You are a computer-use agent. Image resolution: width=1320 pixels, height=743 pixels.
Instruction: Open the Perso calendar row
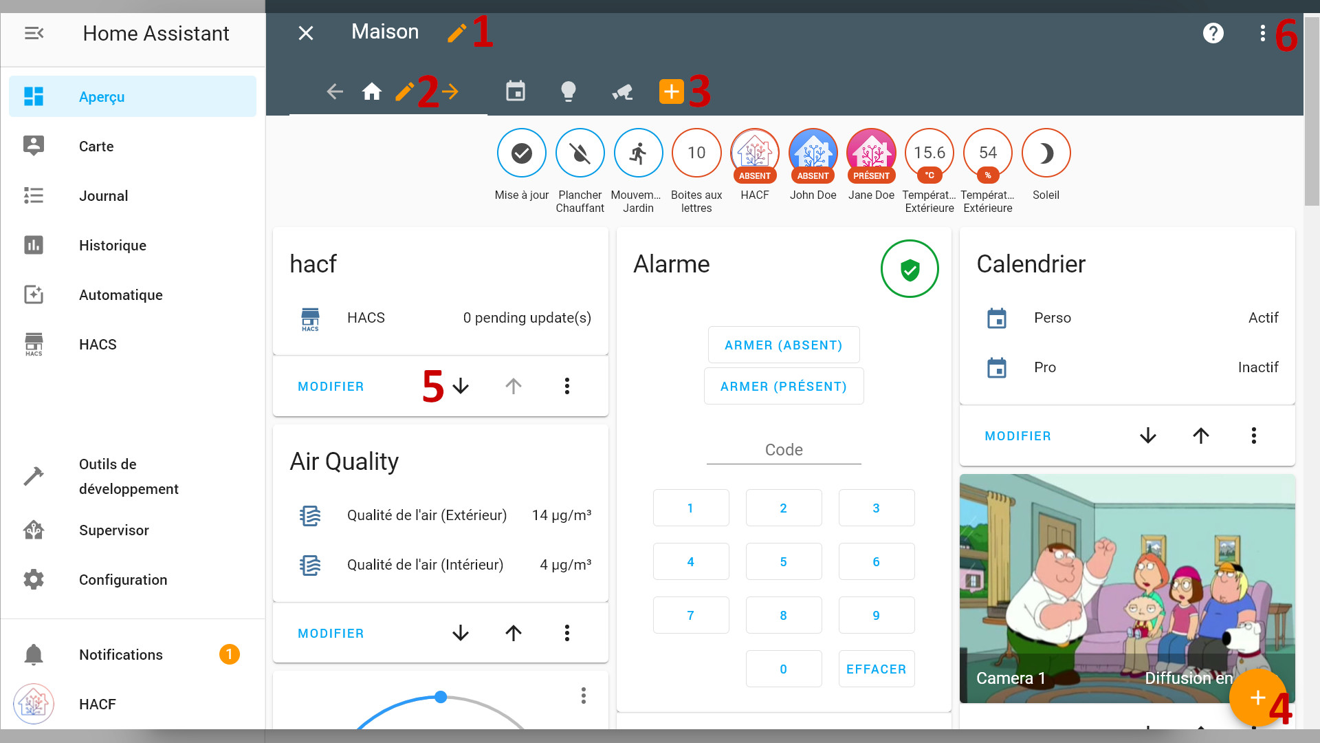pyautogui.click(x=1127, y=318)
